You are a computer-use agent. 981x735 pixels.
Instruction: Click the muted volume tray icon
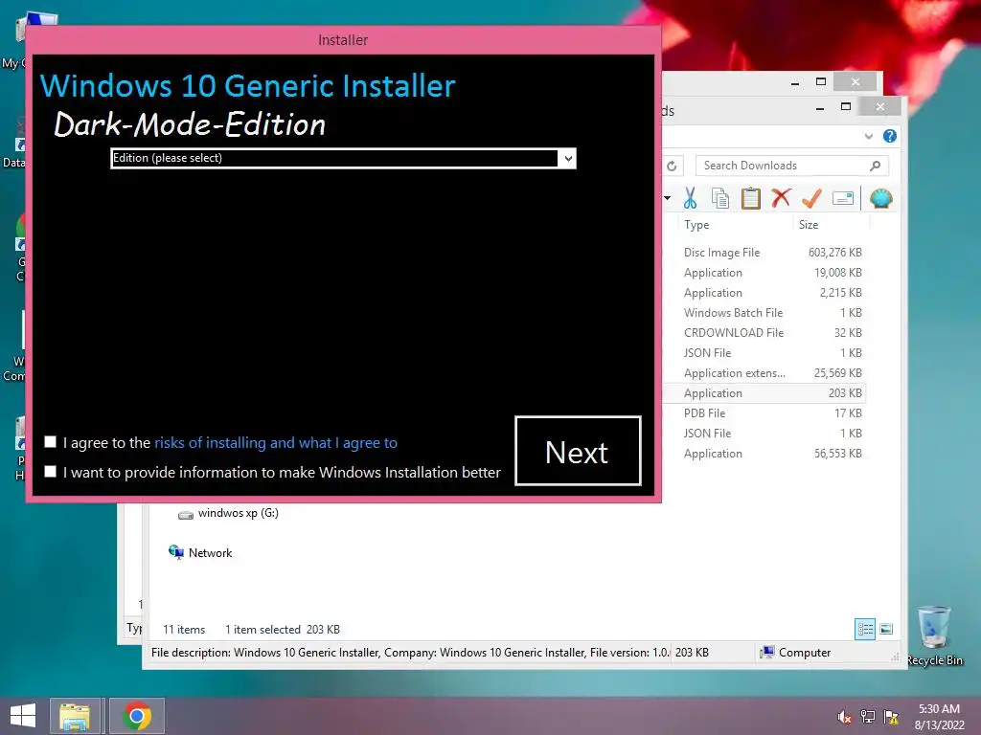coord(845,717)
